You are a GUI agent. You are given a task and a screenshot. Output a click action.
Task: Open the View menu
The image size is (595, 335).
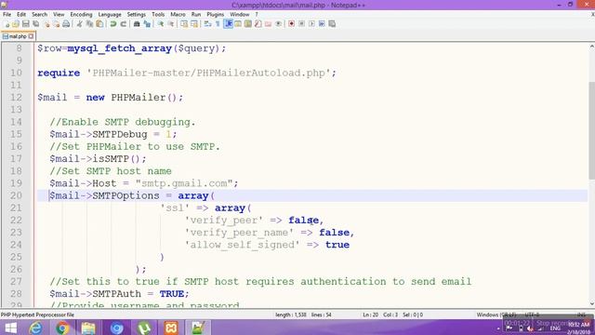(x=59, y=15)
